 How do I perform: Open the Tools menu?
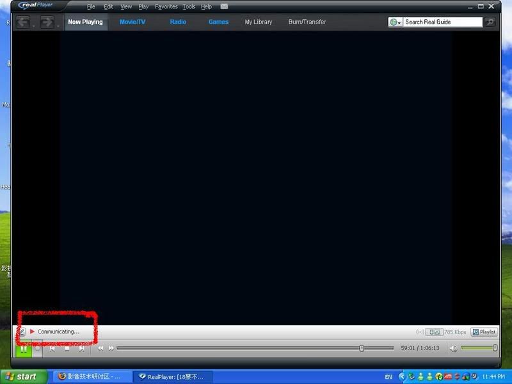[189, 6]
